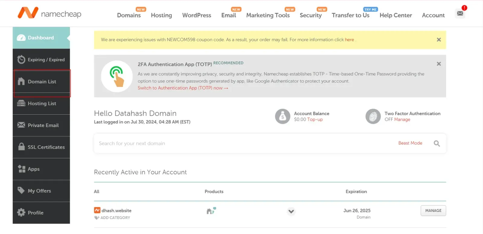Click the Profile gear icon
The height and width of the screenshot is (234, 483).
tap(21, 213)
